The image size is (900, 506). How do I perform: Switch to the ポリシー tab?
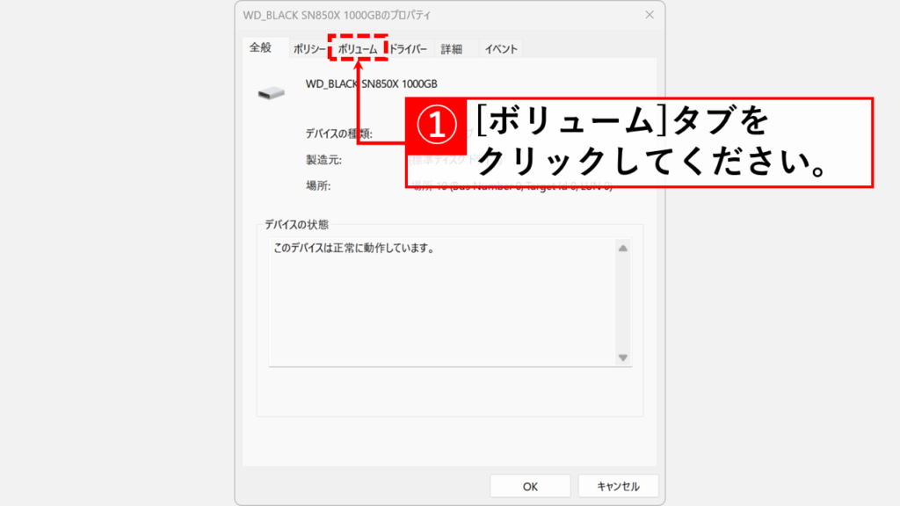[x=308, y=50]
